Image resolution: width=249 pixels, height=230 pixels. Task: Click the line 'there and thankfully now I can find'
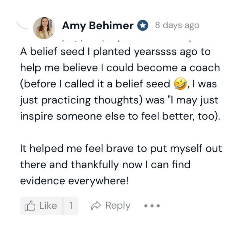[105, 165]
